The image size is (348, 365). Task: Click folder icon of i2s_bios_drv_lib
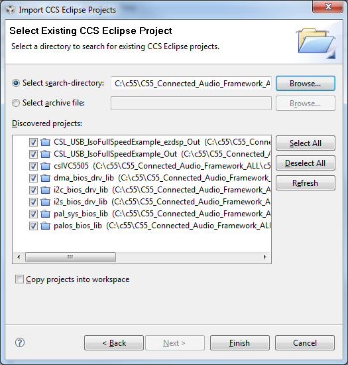[x=46, y=202]
